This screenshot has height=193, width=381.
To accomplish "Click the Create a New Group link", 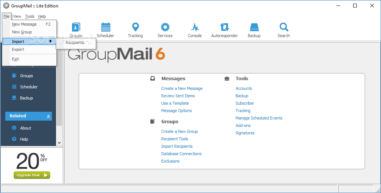I will point(179,131).
